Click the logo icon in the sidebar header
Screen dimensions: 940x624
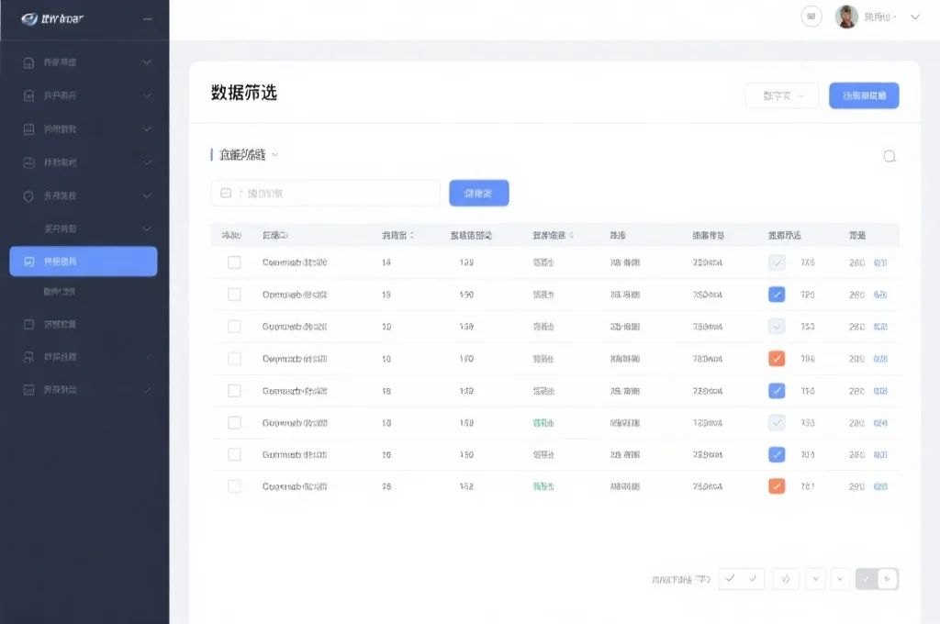27,16
